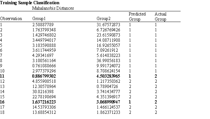Viewport: 210px width, 119px height.
Task: Select Group2 value 1.217350362
Action: pyautogui.click(x=108, y=81)
